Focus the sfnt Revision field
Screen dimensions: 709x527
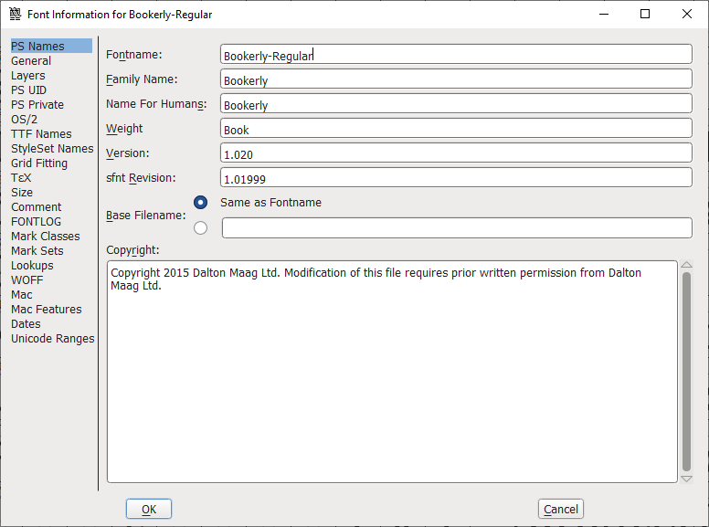coord(456,177)
